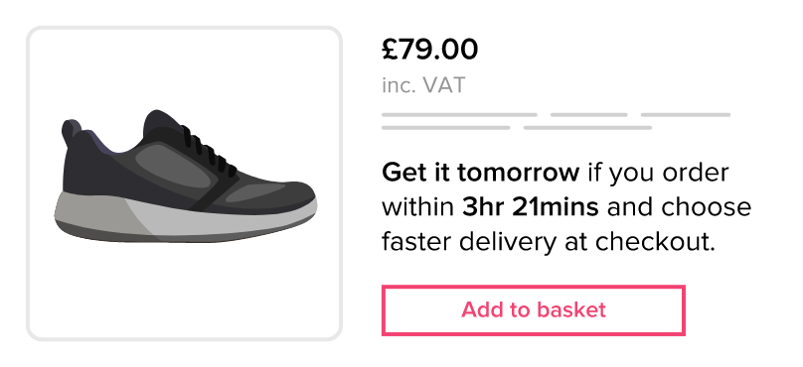
Task: Click the grey side panel on the shoe
Action: coord(173,166)
